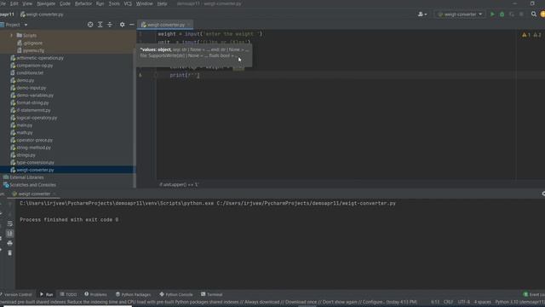Expand the Scripts folder
The width and height of the screenshot is (545, 307).
(x=11, y=36)
